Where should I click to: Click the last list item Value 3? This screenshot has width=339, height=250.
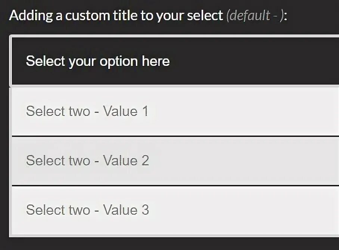pyautogui.click(x=175, y=210)
